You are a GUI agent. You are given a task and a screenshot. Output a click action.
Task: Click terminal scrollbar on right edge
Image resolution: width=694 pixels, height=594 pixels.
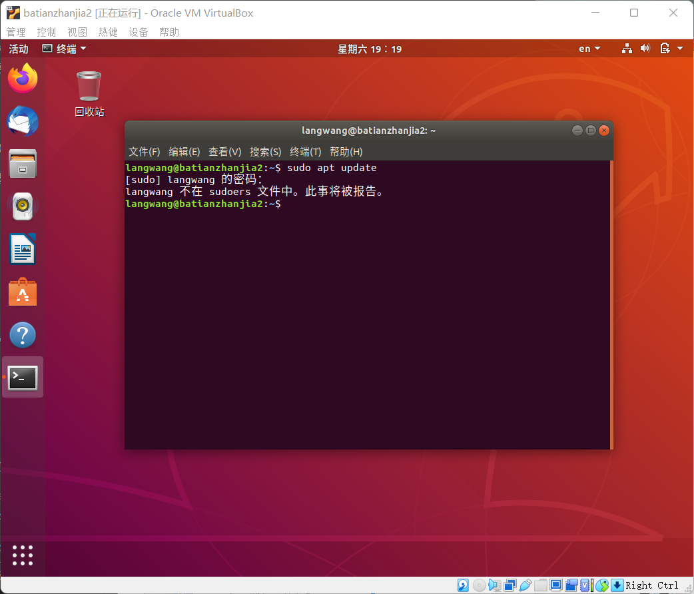pos(611,304)
